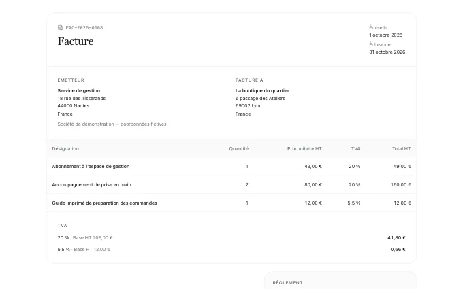Viewport: 463px width, 289px height.
Task: Click the Quantité column header
Action: (238, 149)
